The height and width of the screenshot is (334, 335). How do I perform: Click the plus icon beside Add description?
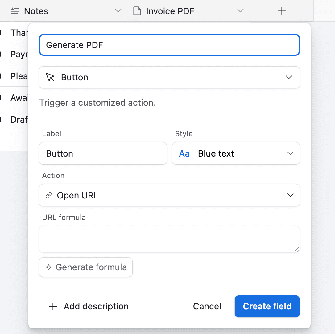pos(53,306)
